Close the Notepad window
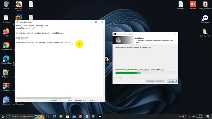212x119 pixels. (102, 22)
